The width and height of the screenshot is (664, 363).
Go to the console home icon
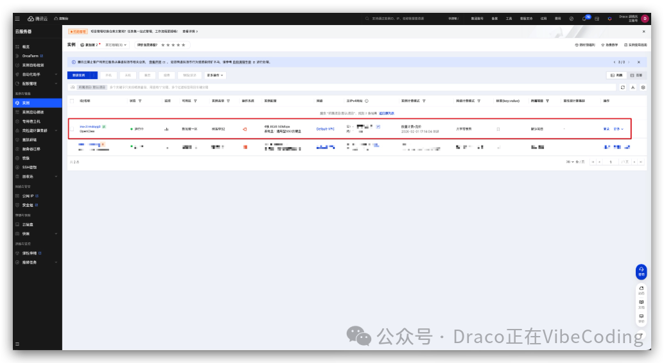coord(56,19)
